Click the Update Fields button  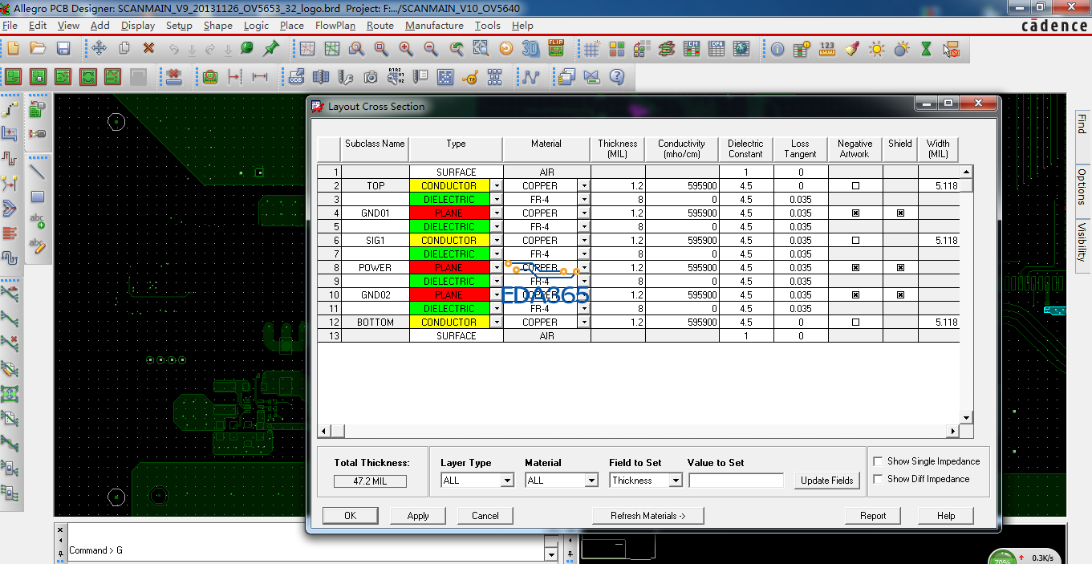827,481
